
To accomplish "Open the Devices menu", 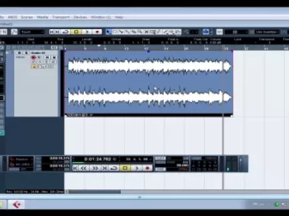I will coord(80,17).
